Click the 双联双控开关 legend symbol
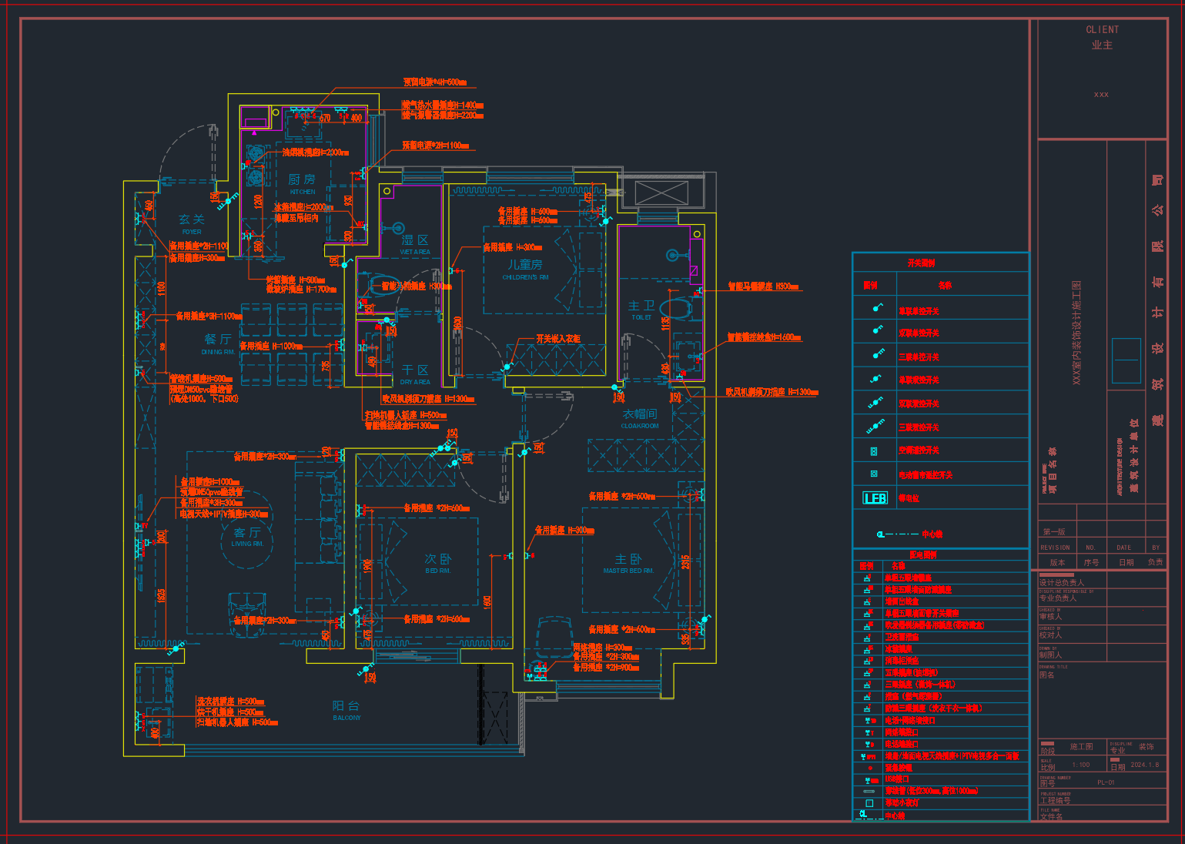 (x=875, y=403)
